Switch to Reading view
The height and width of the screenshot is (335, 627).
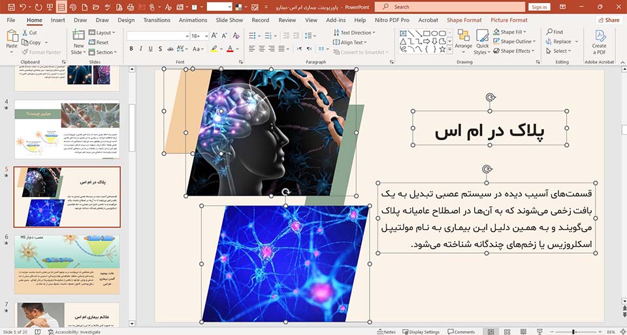tap(523, 332)
